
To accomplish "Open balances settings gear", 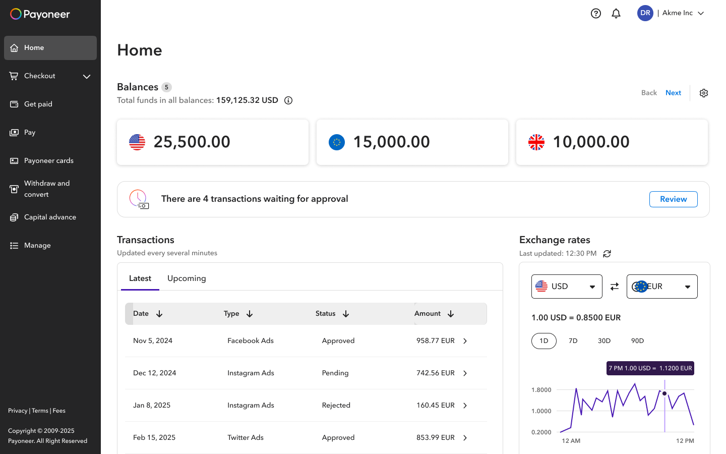I will click(704, 93).
